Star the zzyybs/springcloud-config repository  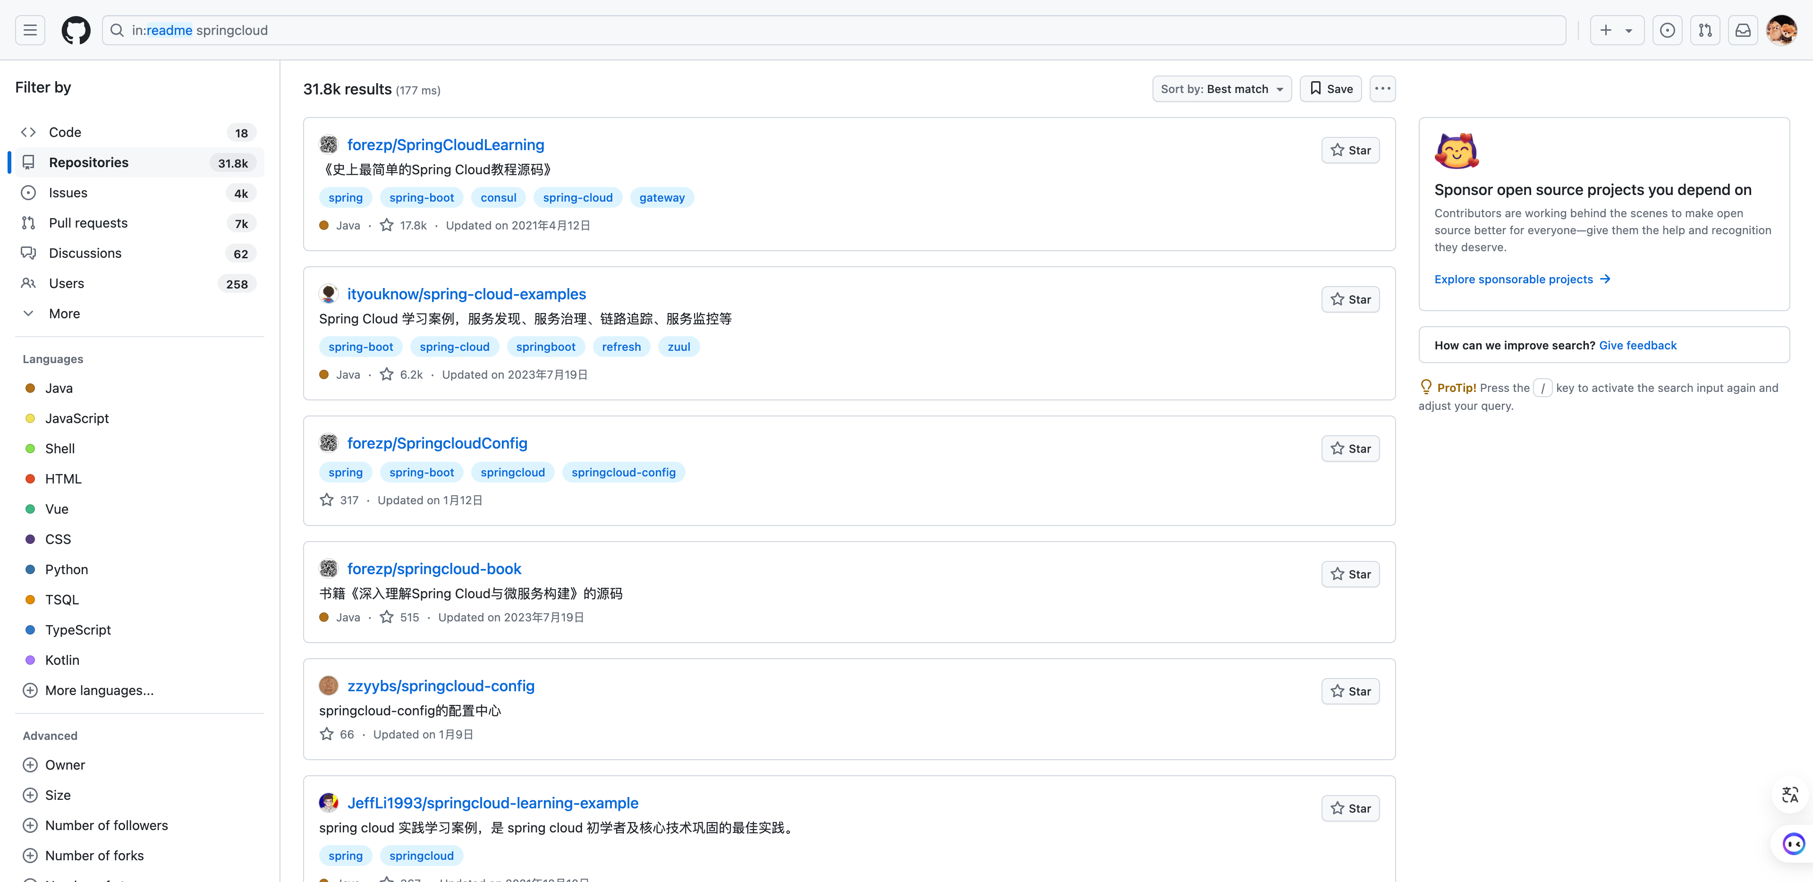pos(1350,691)
